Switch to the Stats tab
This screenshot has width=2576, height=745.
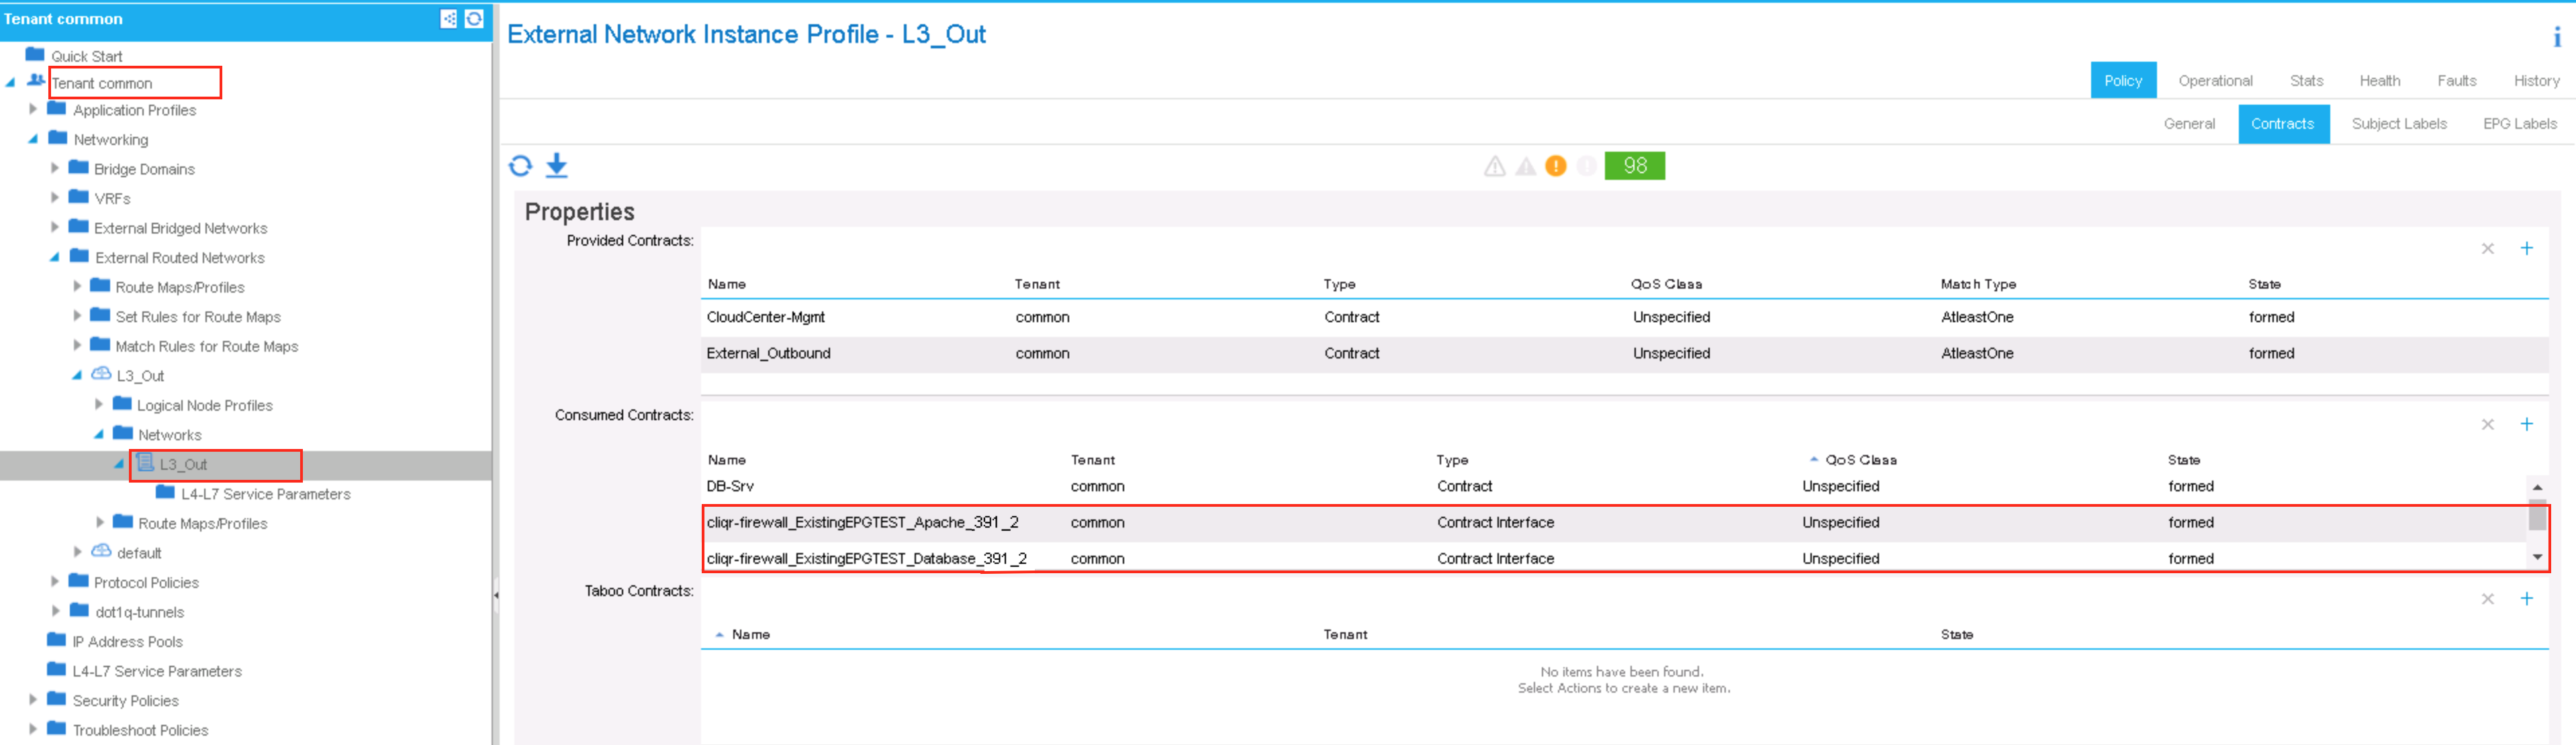coord(2306,80)
